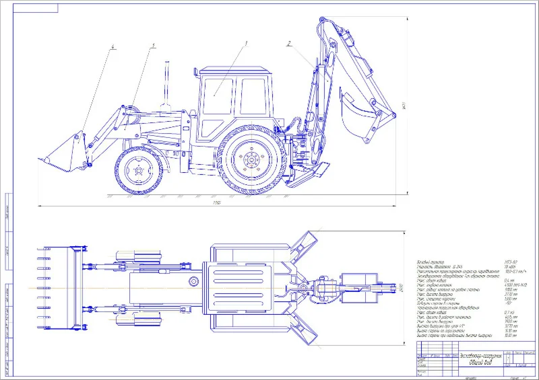Select the upper outrigger stabilizer in top view
The height and width of the screenshot is (380, 539).
305,245
